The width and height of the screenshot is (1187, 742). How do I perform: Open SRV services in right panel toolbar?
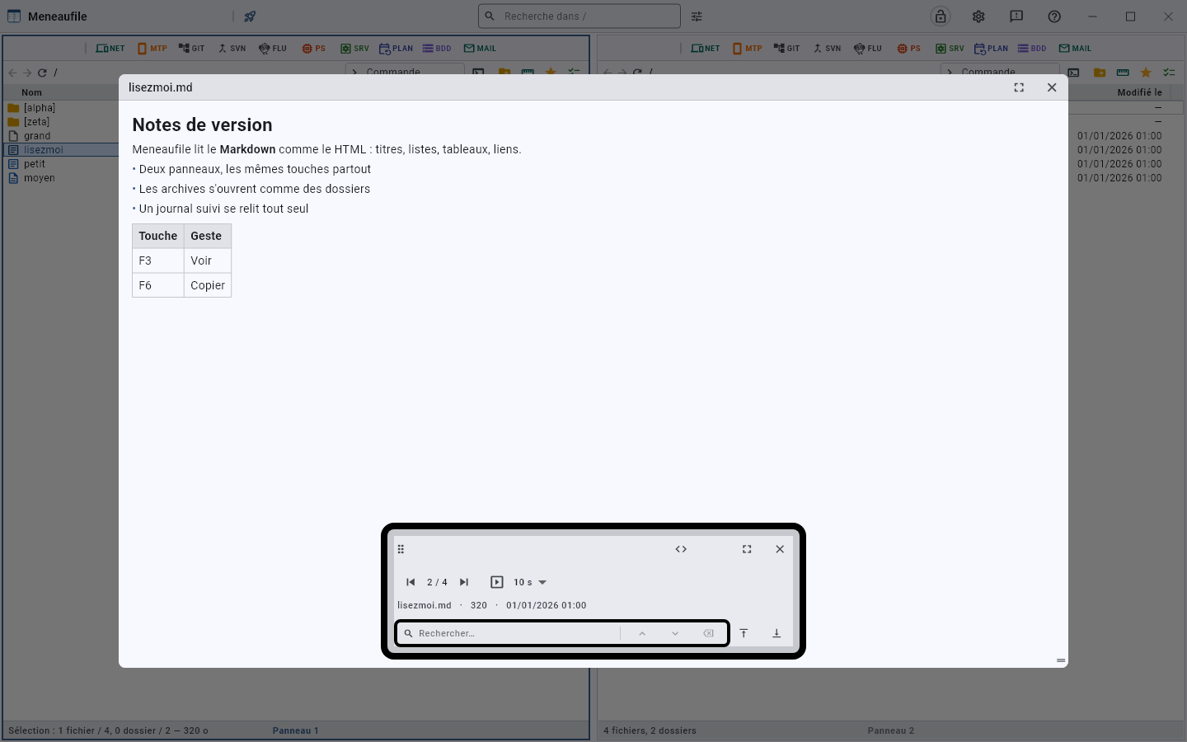click(x=950, y=49)
